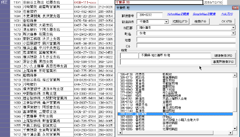Viewport: 240px width, 137px height.
Task: Click 袖ケ浦企画 永地営業所 in row 1012
Action: (41, 134)
